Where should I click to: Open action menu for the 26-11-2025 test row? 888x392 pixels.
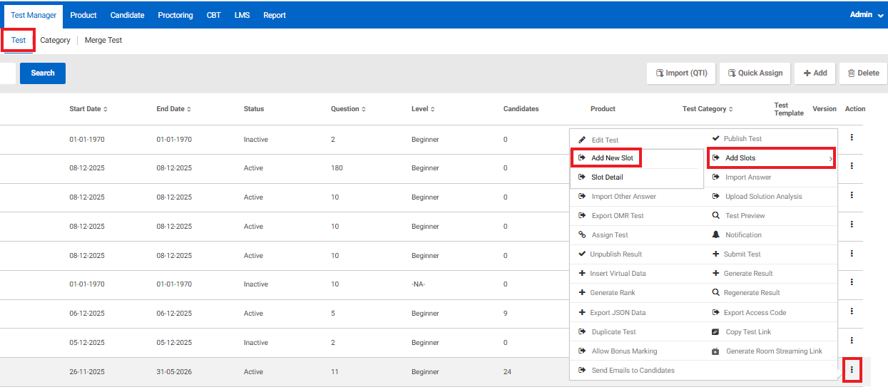[852, 369]
